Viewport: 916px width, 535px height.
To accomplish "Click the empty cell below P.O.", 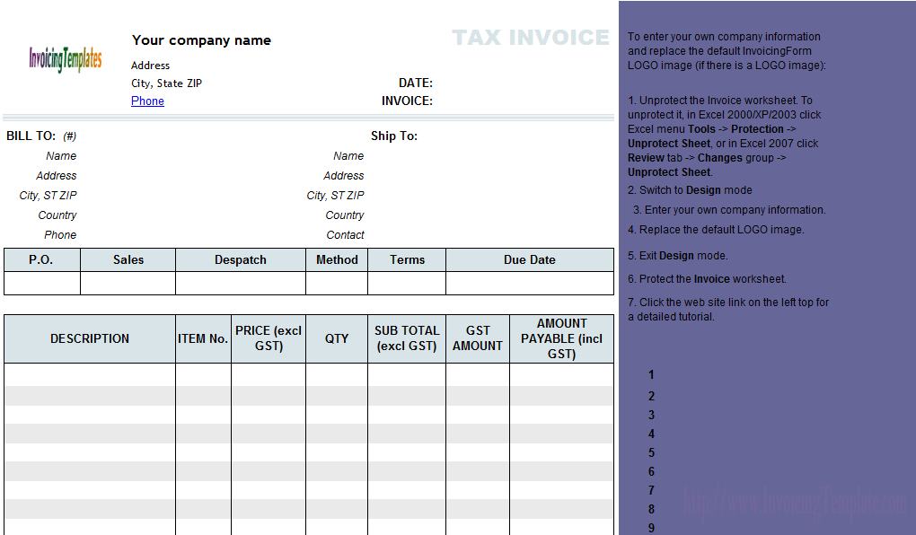I will [x=42, y=284].
